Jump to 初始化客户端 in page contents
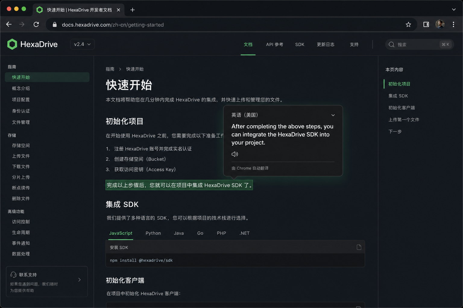The image size is (463, 308). [402, 108]
